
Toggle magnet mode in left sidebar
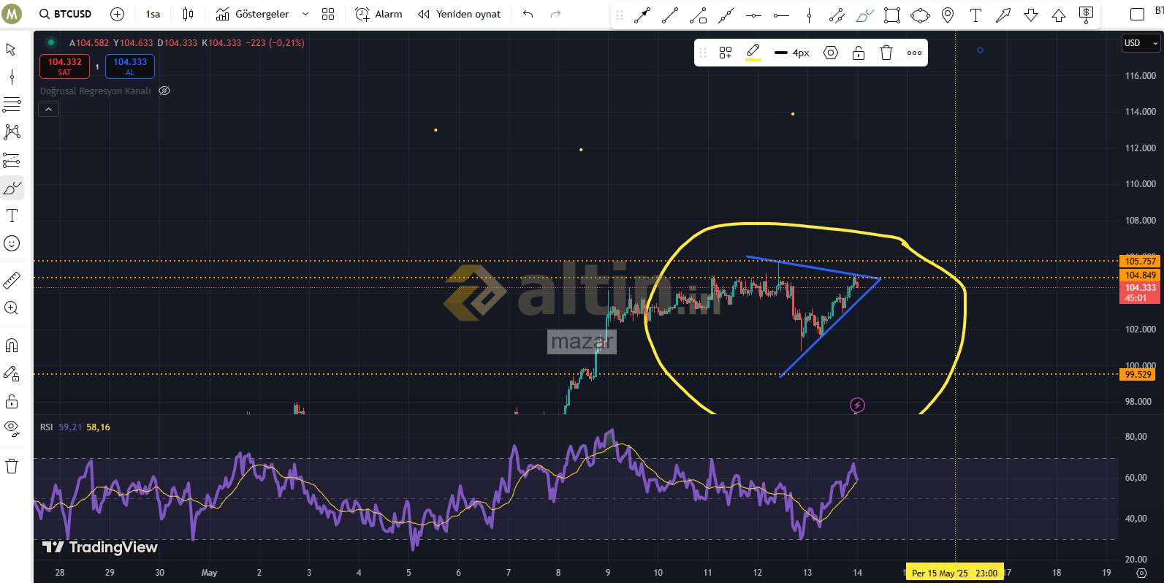(x=12, y=346)
